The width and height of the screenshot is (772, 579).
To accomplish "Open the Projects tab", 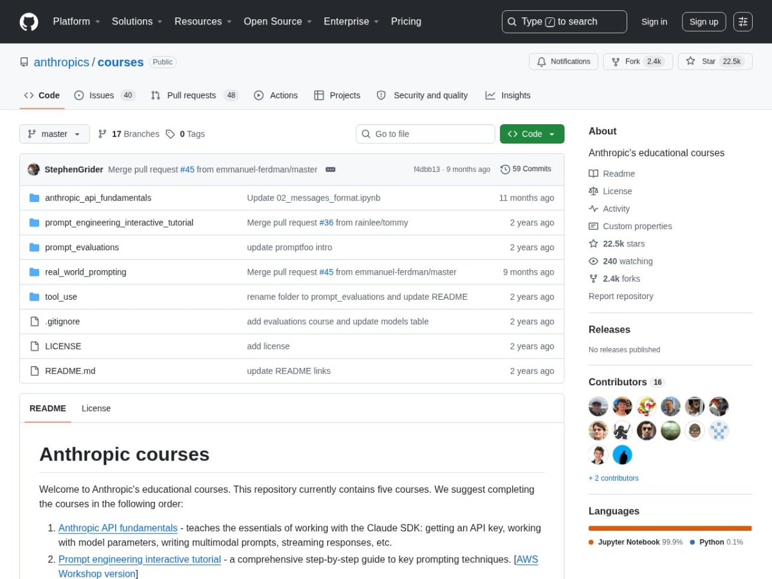I will click(x=337, y=95).
